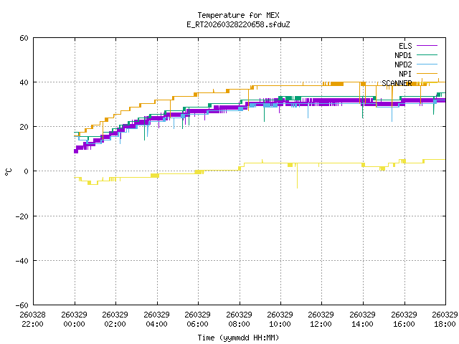This screenshot has height=344, width=459.
Task: Click the 60 y-axis tick label
Action: coord(24,38)
